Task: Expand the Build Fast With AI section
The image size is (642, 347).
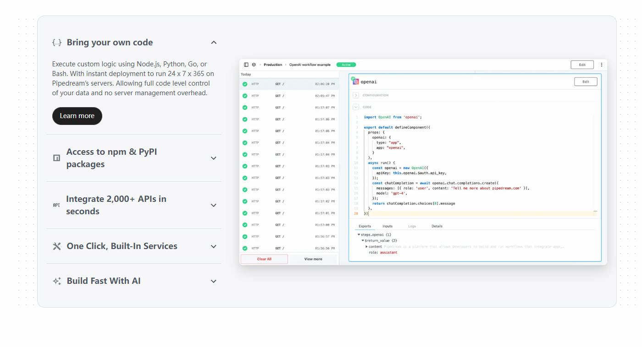Action: coord(213,281)
